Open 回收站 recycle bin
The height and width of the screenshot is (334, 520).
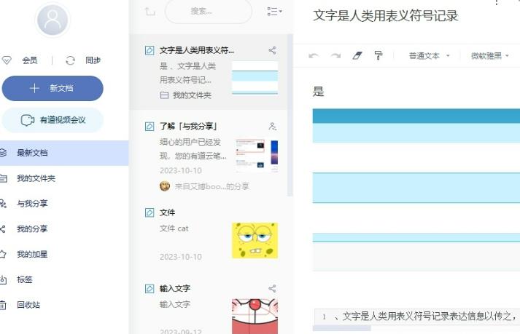tap(28, 305)
